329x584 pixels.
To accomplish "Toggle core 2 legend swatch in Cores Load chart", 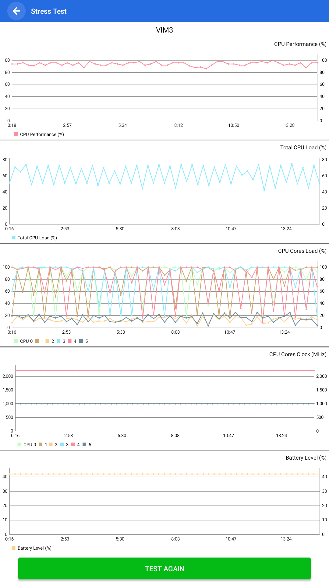I will coord(48,341).
